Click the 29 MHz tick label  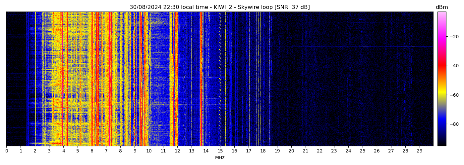click(x=419, y=151)
